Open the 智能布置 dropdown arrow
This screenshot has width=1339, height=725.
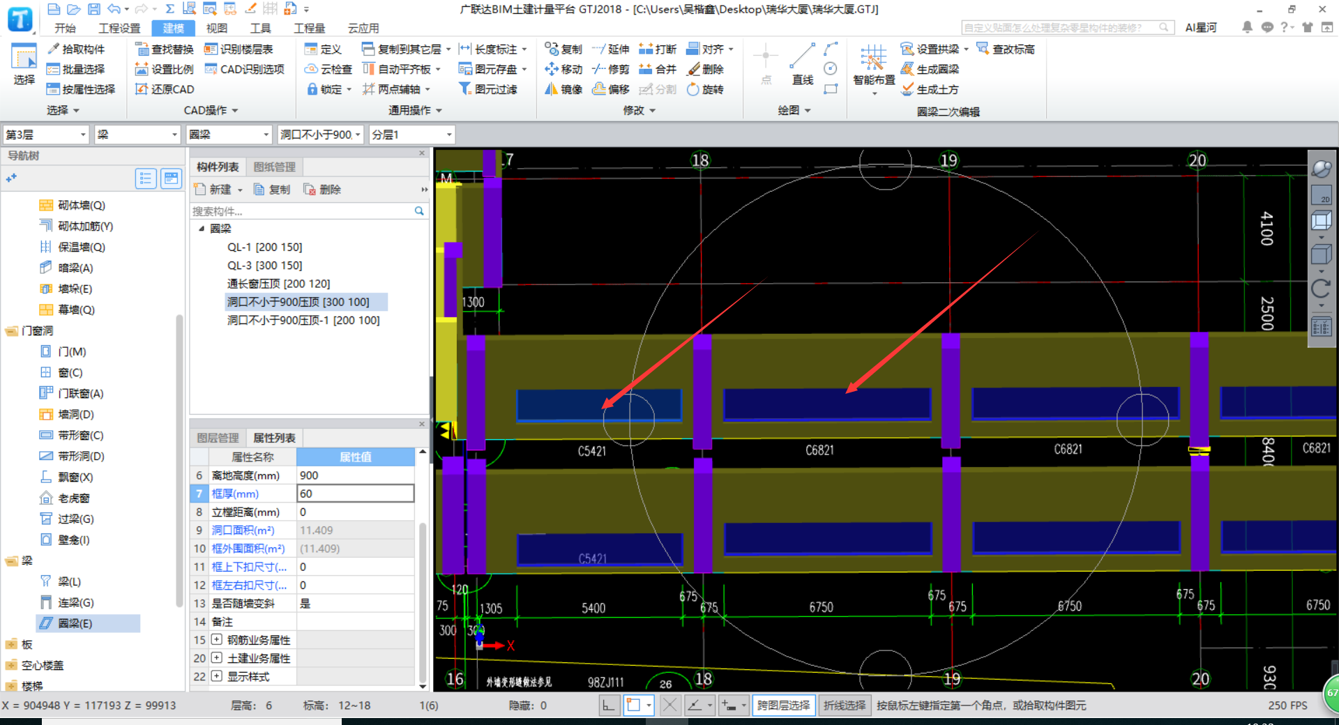tap(874, 93)
